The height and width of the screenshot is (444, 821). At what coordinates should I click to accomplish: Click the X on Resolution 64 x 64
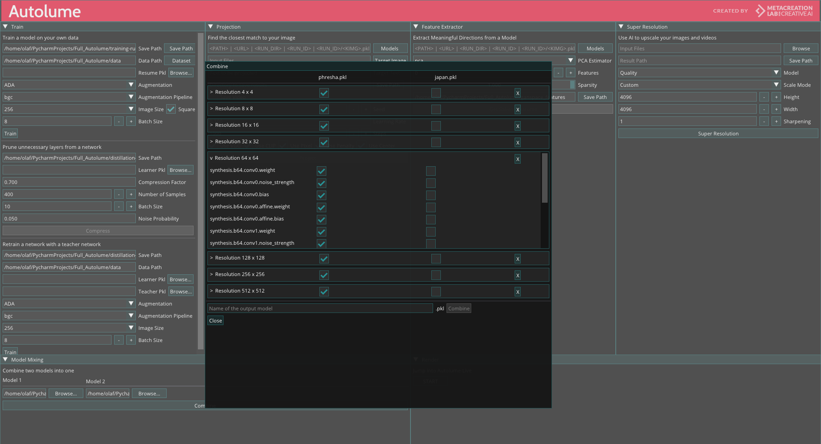[x=517, y=159]
